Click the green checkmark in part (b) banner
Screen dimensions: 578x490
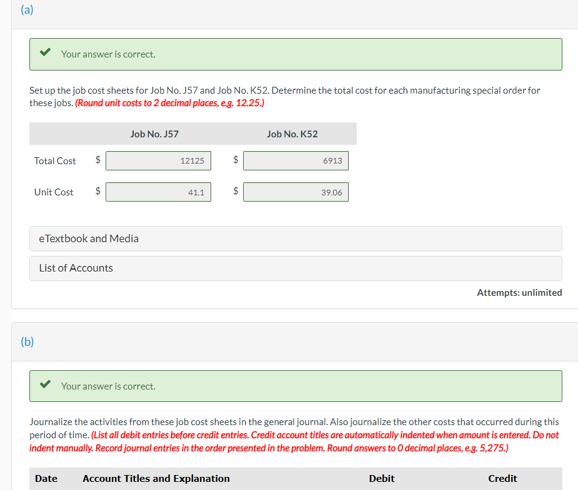[x=46, y=385]
